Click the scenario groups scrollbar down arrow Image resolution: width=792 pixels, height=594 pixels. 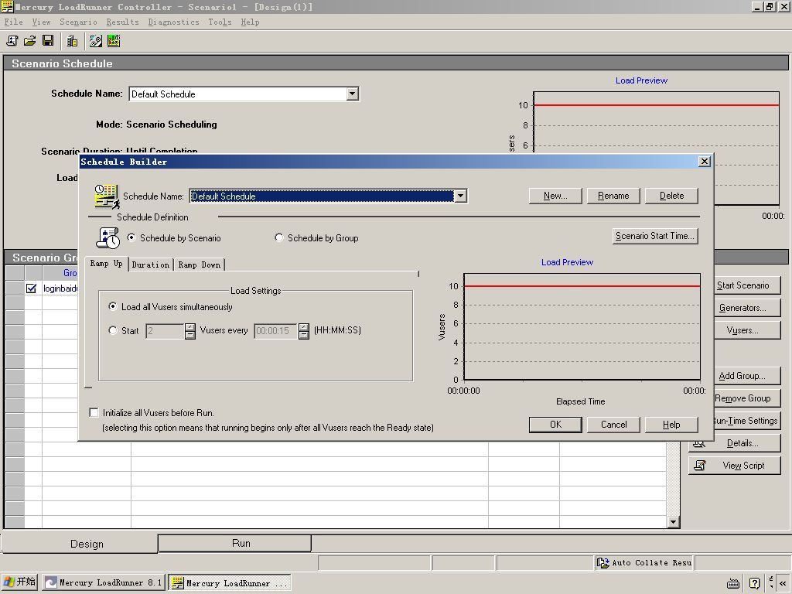[x=673, y=522]
